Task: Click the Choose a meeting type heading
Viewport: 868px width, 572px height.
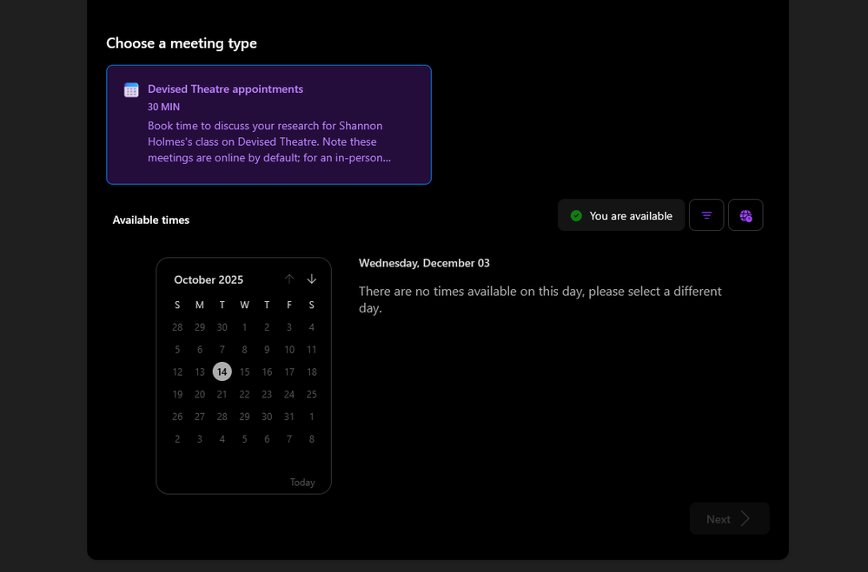Action: 182,43
